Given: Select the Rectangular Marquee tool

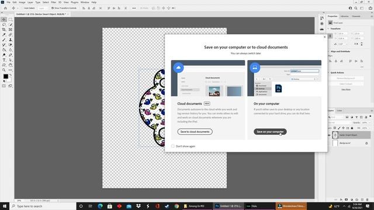Looking at the screenshot, I should pyautogui.click(x=11, y=19).
